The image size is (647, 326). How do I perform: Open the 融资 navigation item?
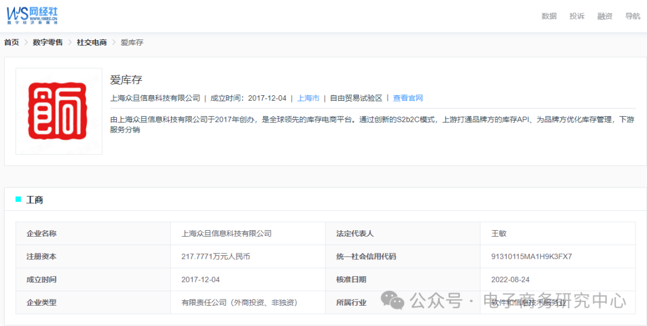coord(604,16)
